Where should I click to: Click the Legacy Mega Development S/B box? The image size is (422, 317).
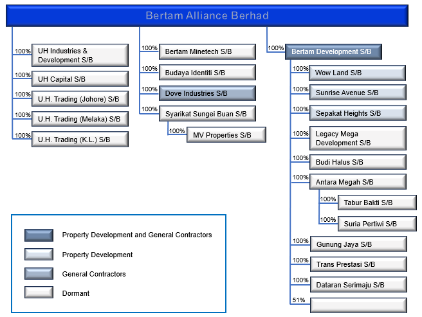(x=358, y=138)
